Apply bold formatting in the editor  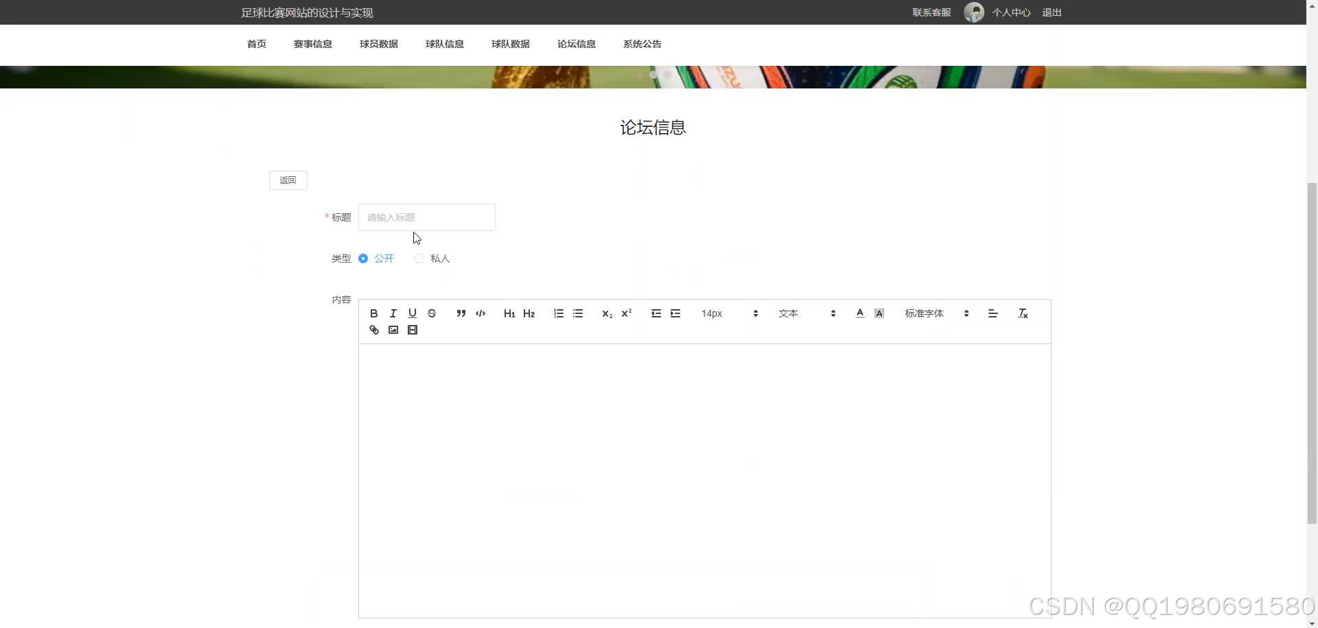[x=374, y=313]
